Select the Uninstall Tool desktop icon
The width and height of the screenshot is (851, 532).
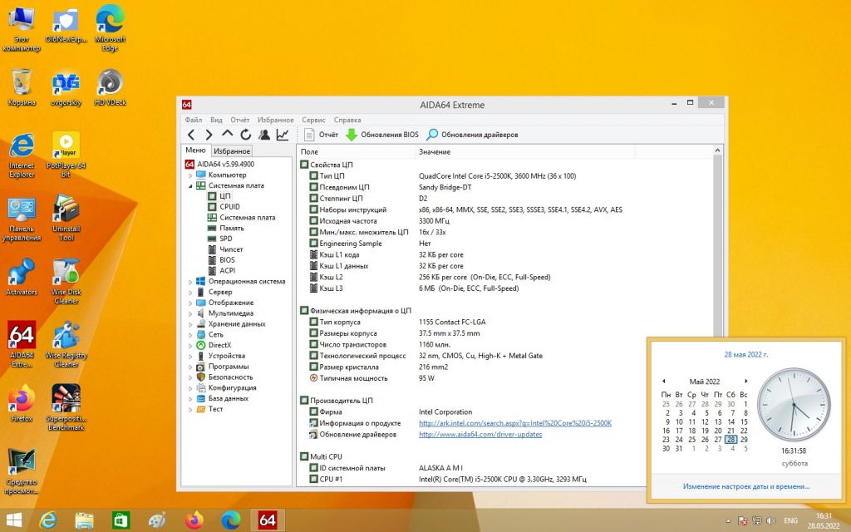pyautogui.click(x=66, y=218)
